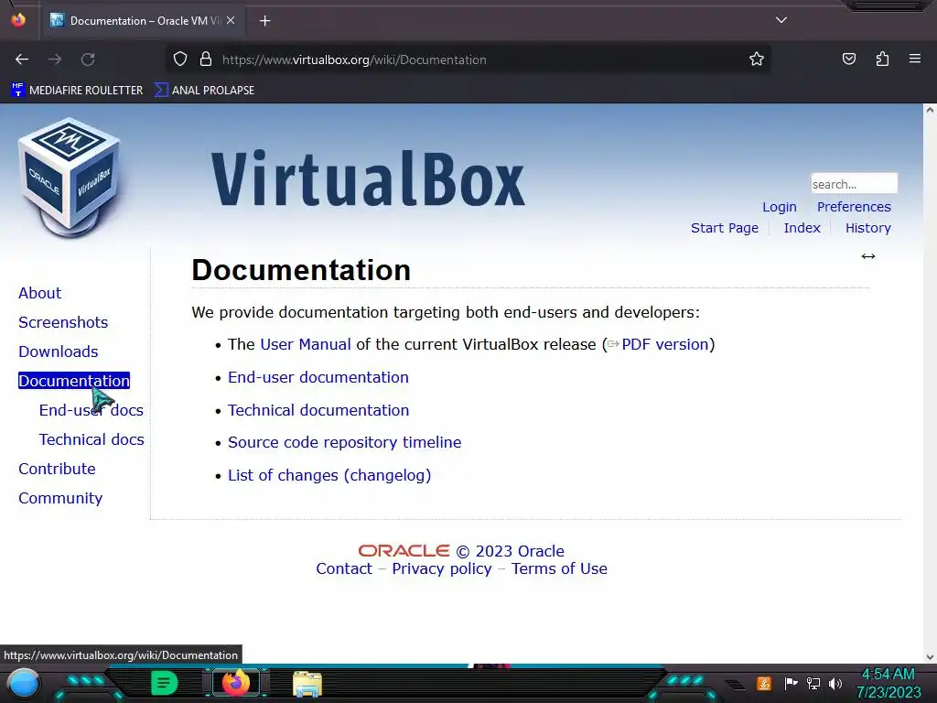Open a new tab with plus button
The image size is (937, 703).
pyautogui.click(x=264, y=21)
